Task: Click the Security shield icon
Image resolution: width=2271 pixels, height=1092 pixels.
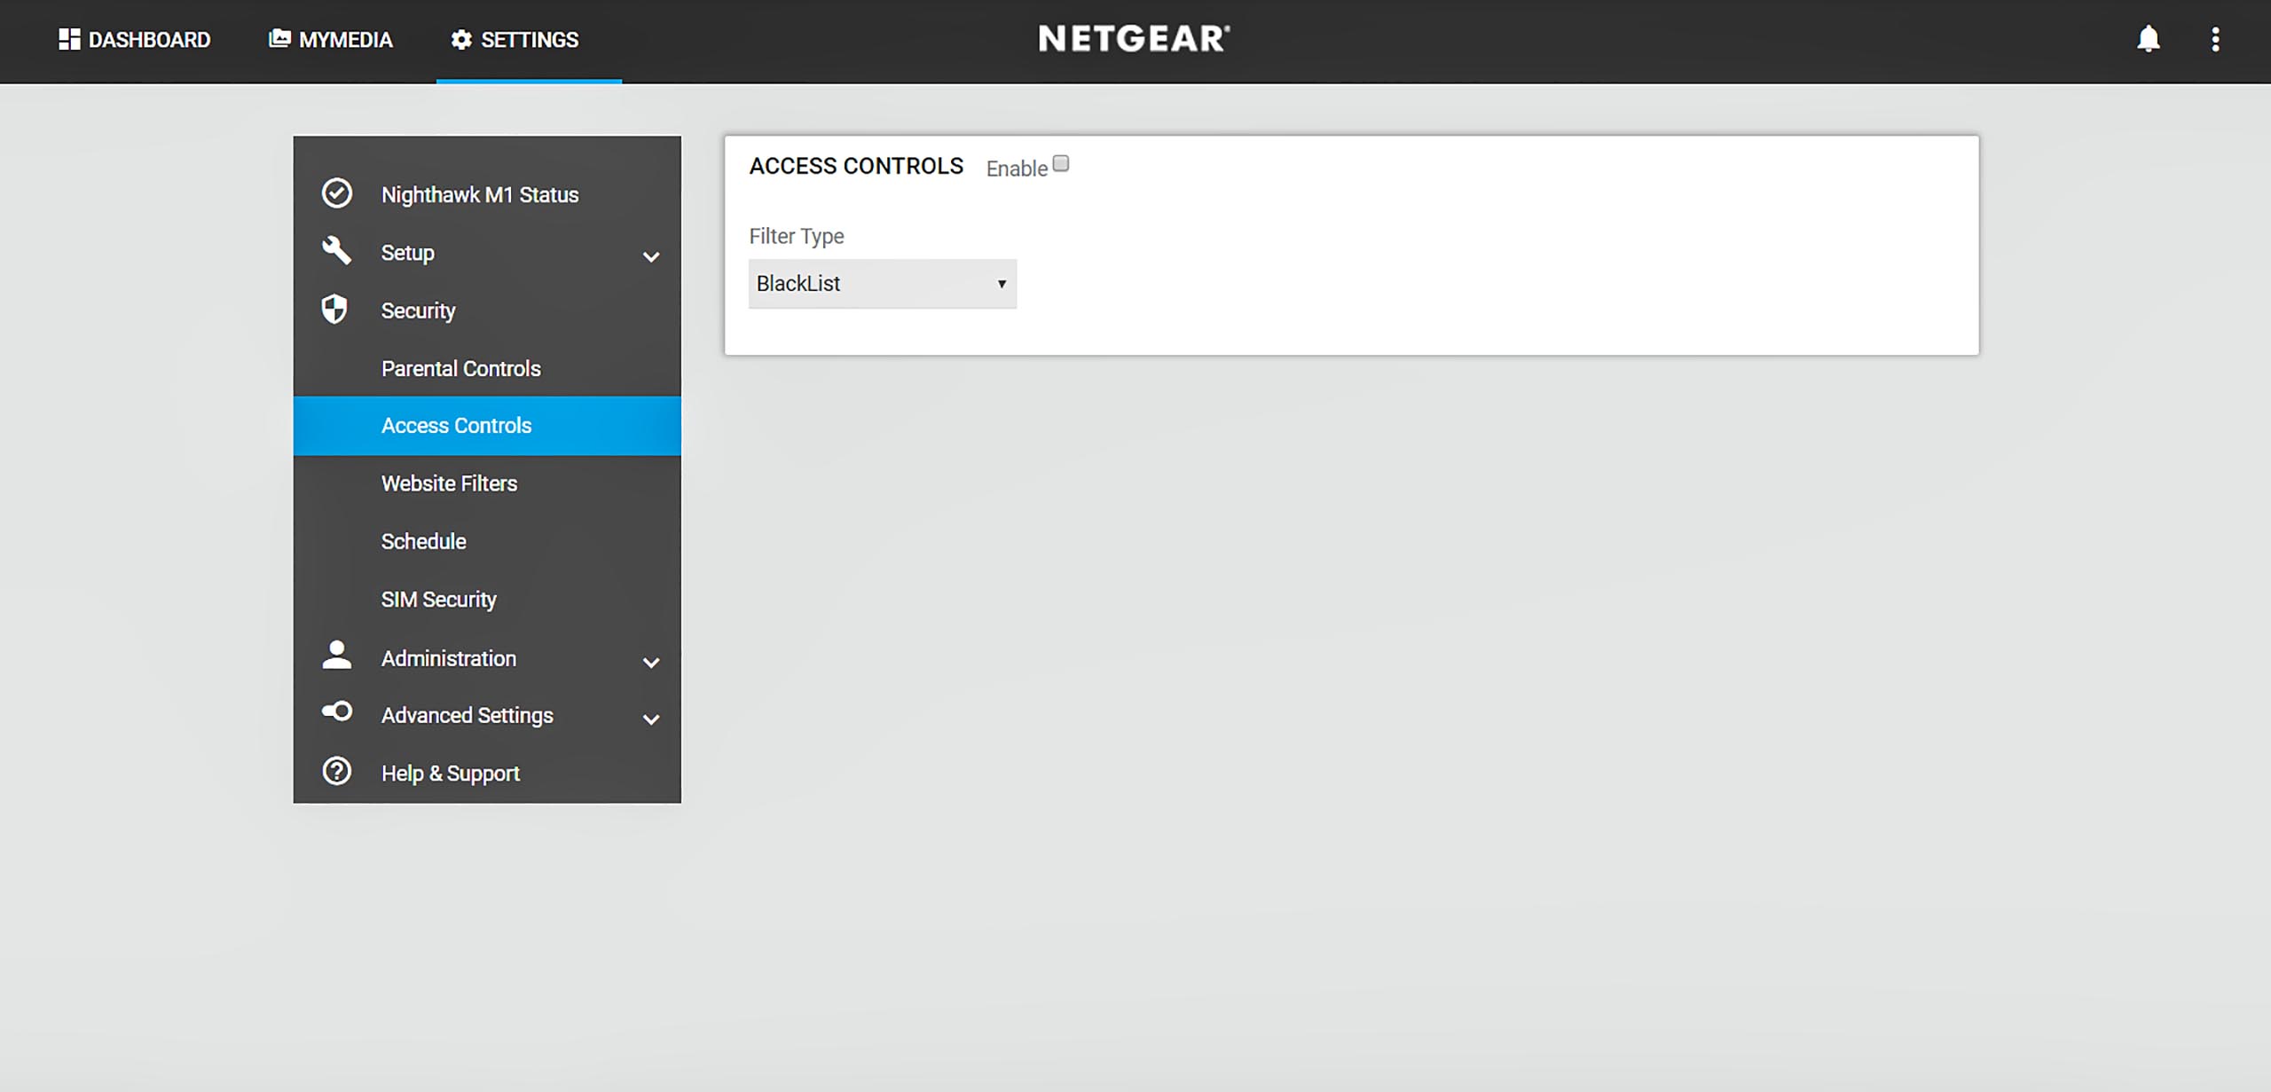Action: [334, 309]
